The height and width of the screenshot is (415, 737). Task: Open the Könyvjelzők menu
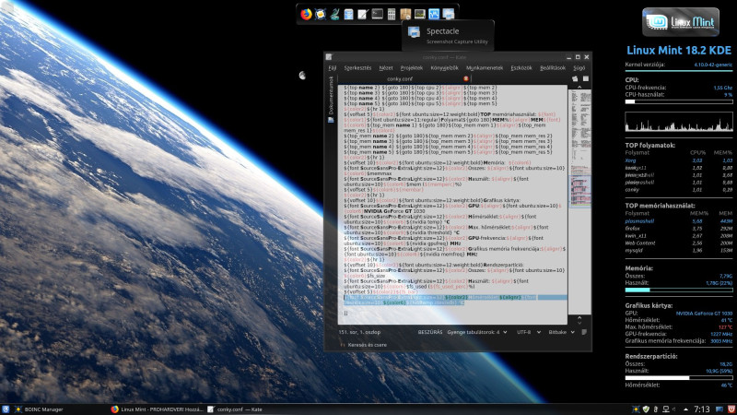444,67
